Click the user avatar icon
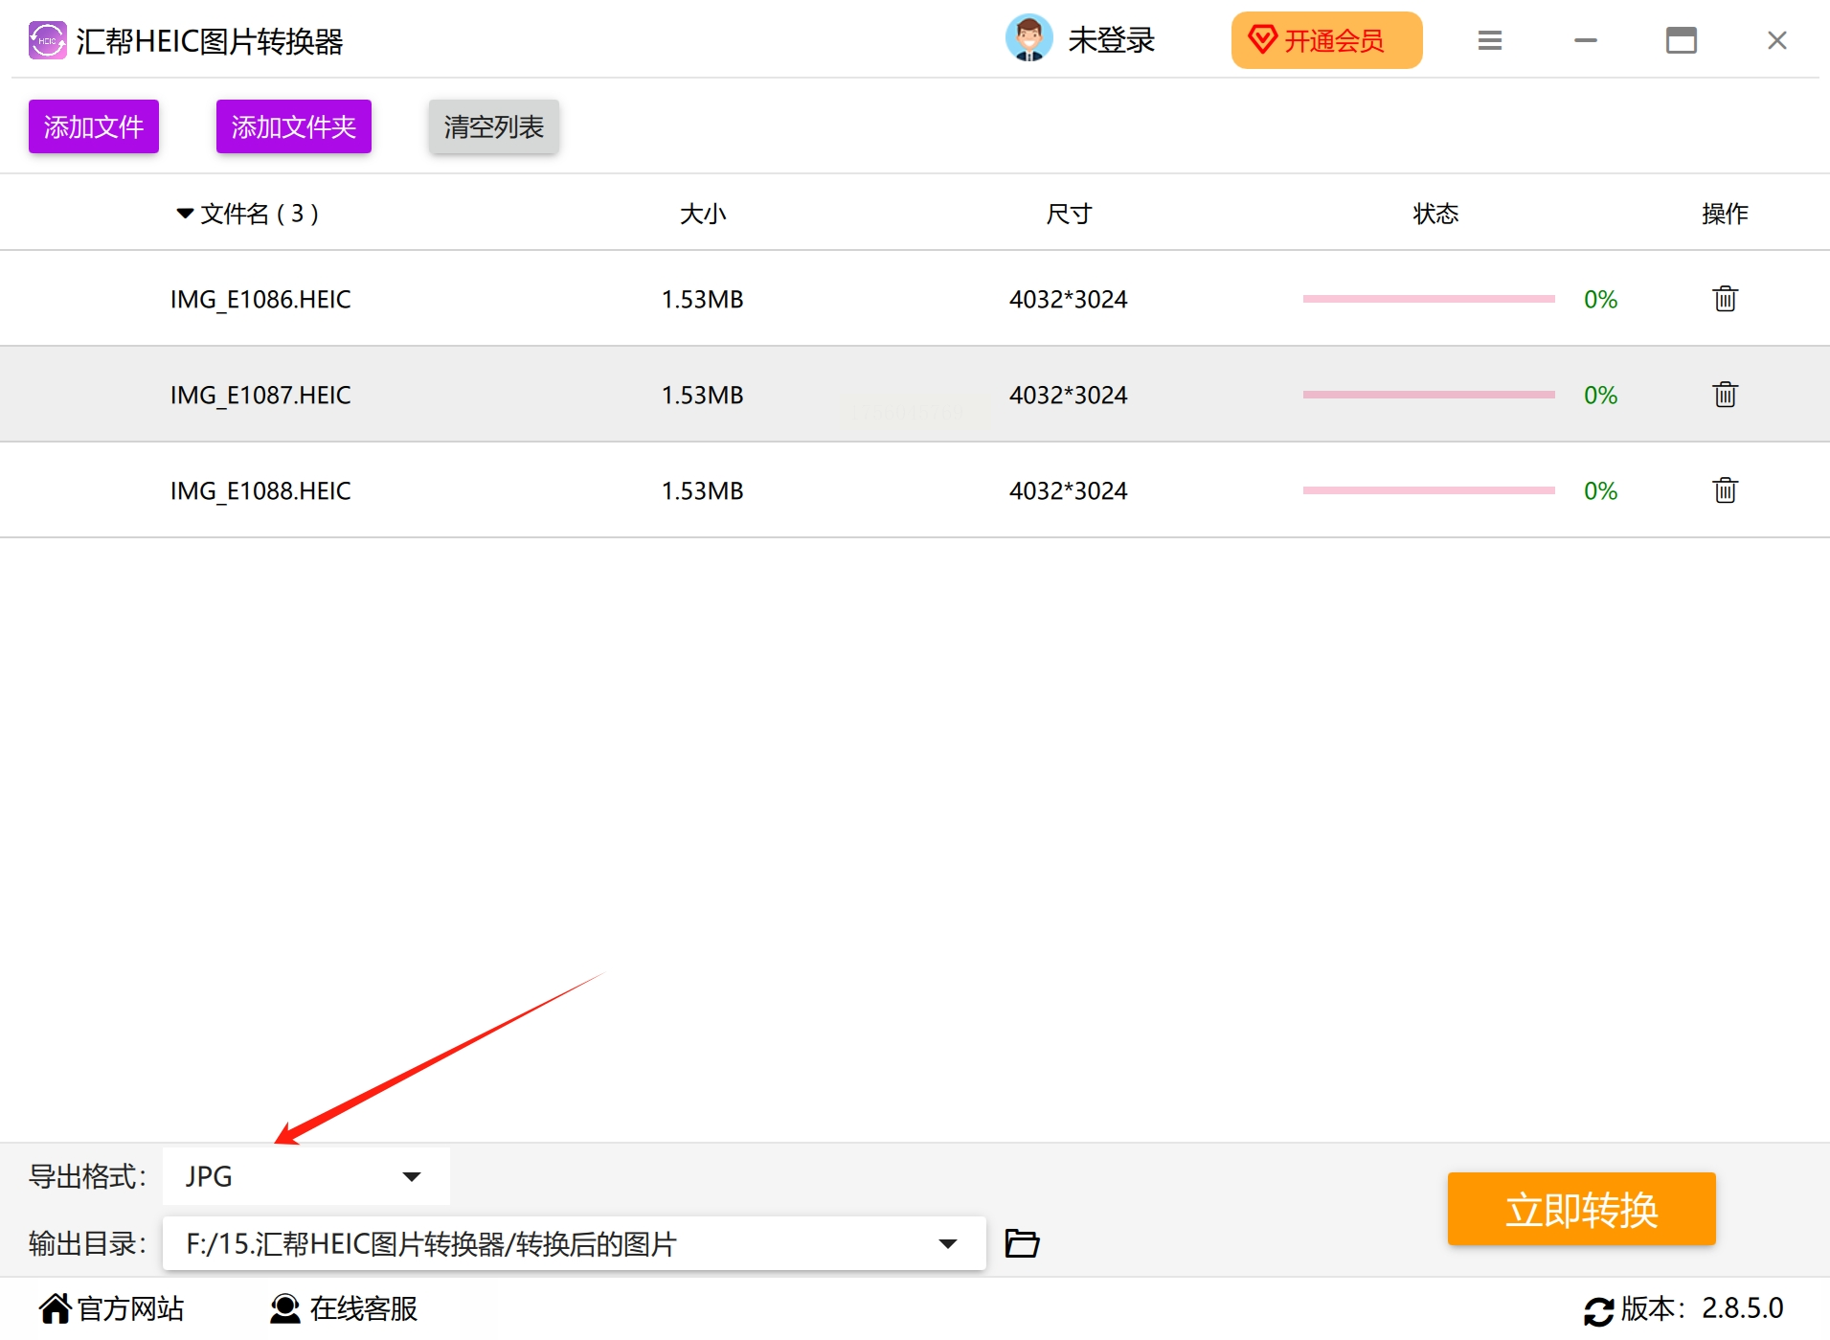 point(1028,39)
